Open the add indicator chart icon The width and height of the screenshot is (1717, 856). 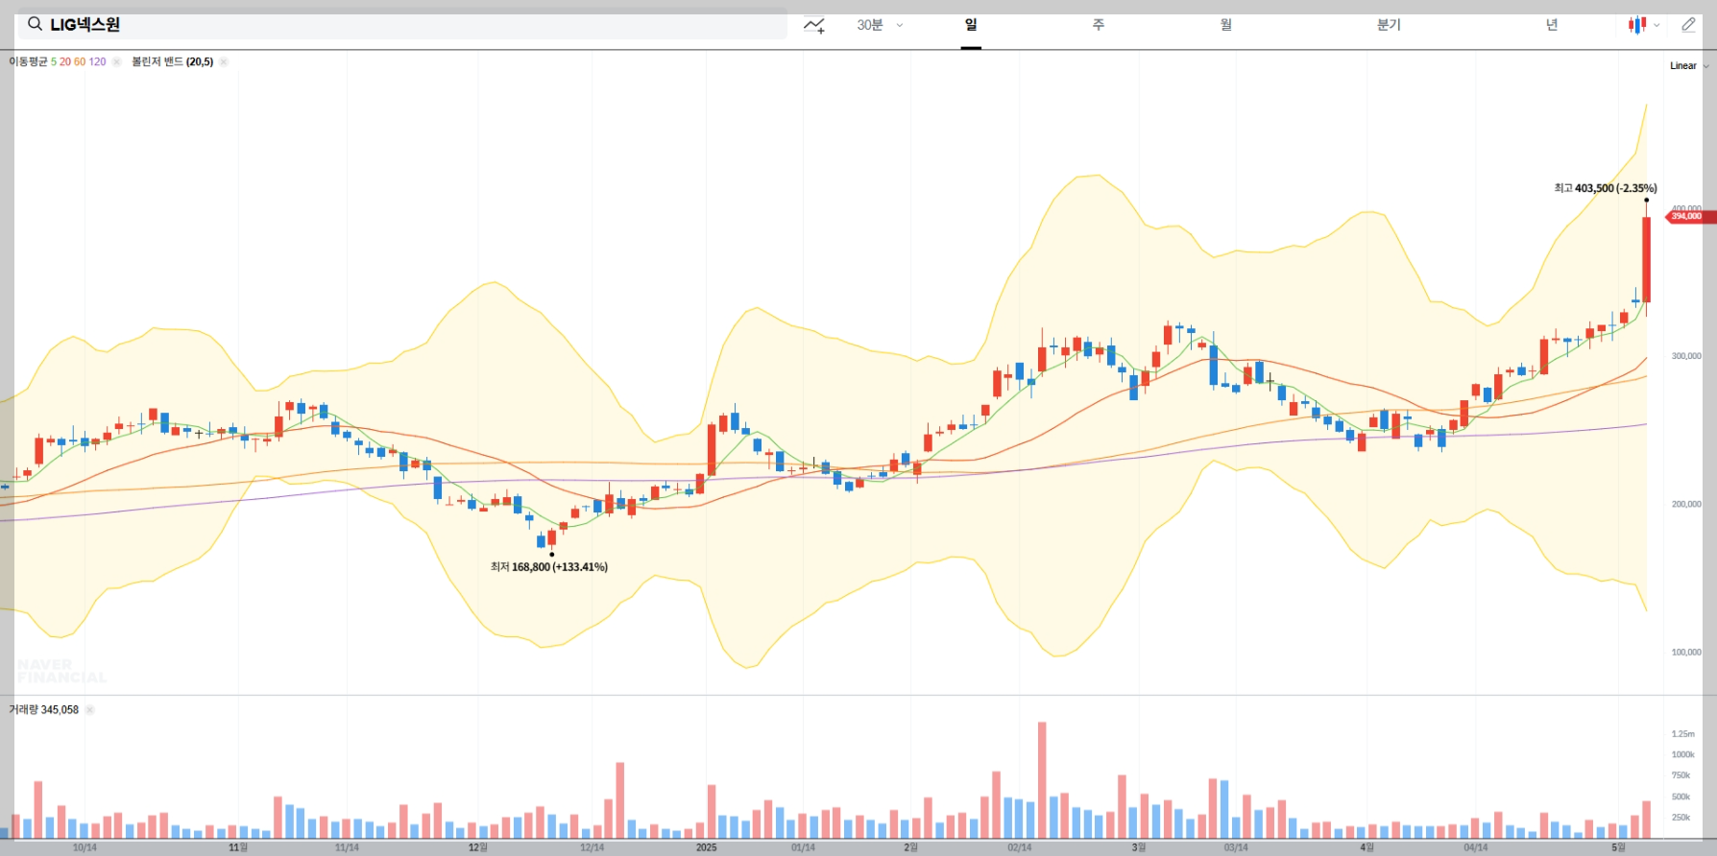point(814,25)
